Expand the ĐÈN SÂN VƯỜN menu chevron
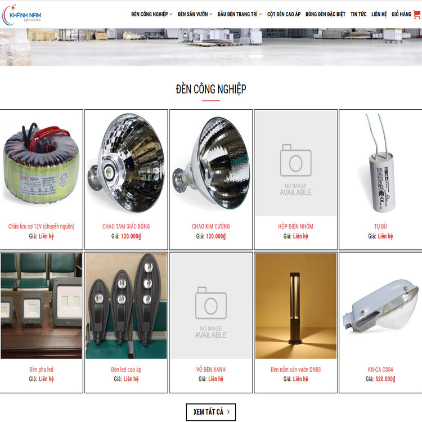 (211, 14)
